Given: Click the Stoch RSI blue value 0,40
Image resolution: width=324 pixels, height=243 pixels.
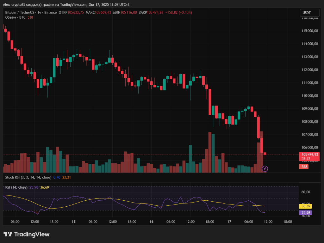Looking at the screenshot, I should pyautogui.click(x=57, y=177).
